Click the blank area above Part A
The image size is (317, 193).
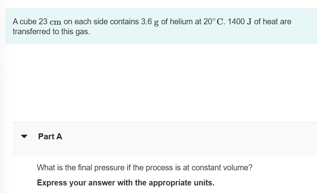[x=159, y=84]
